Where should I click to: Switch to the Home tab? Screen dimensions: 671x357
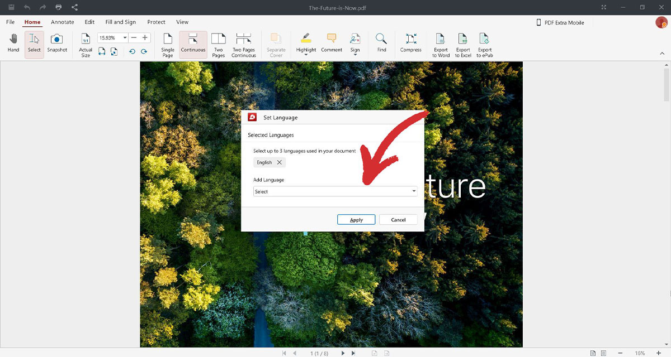point(32,22)
